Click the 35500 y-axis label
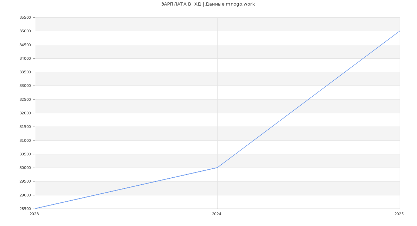Image resolution: width=417 pixels, height=226 pixels. click(25, 18)
